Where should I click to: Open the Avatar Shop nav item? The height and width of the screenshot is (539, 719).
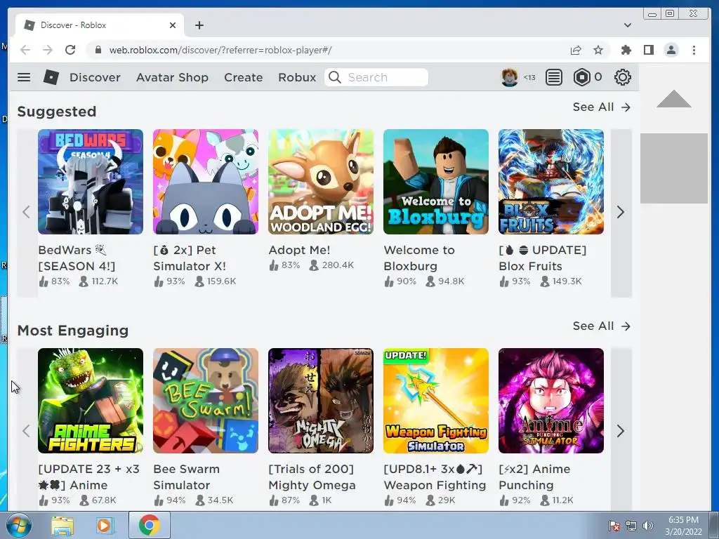pos(173,77)
